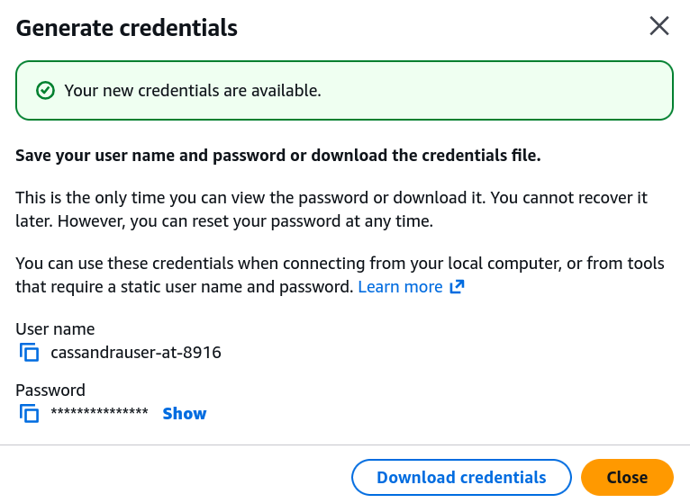Click the external link icon beside Learn more
The image size is (690, 503).
pos(457,287)
